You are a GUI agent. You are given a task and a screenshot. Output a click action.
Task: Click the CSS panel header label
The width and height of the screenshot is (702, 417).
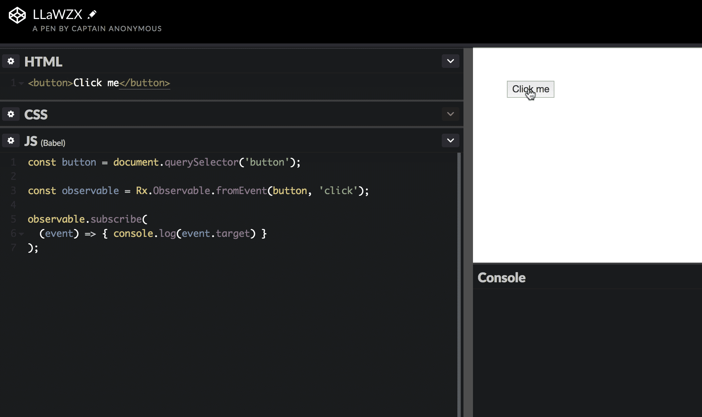(36, 114)
